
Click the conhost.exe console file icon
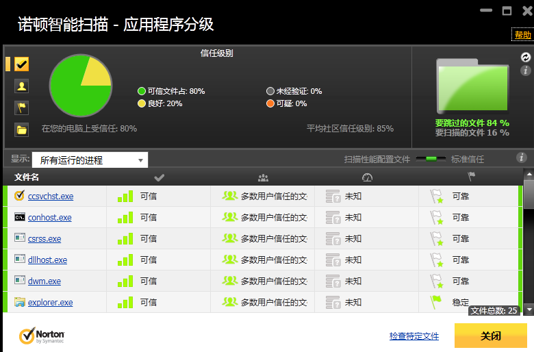[x=19, y=216]
